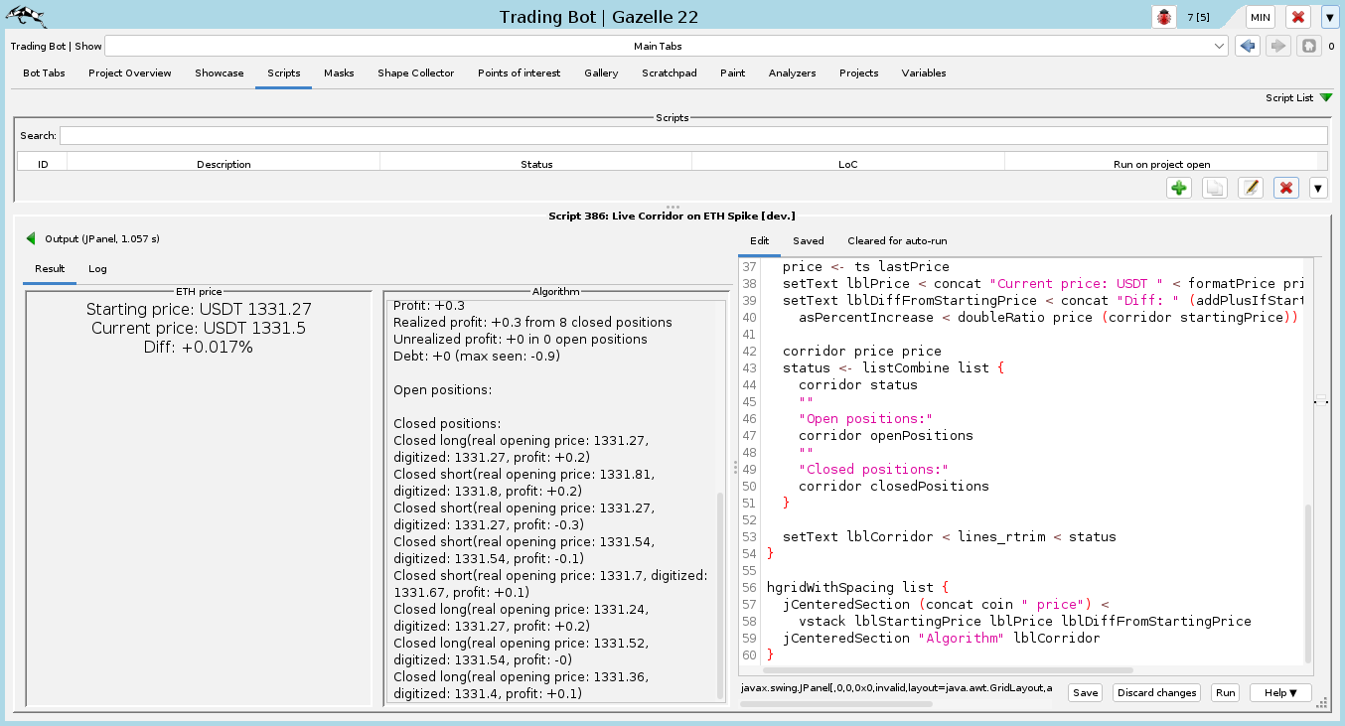Click the green plus add-script icon

1179,188
